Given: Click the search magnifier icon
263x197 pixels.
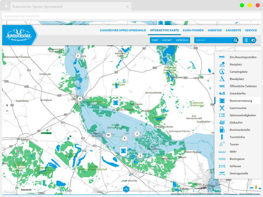Looking at the screenshot, I should point(235,40).
